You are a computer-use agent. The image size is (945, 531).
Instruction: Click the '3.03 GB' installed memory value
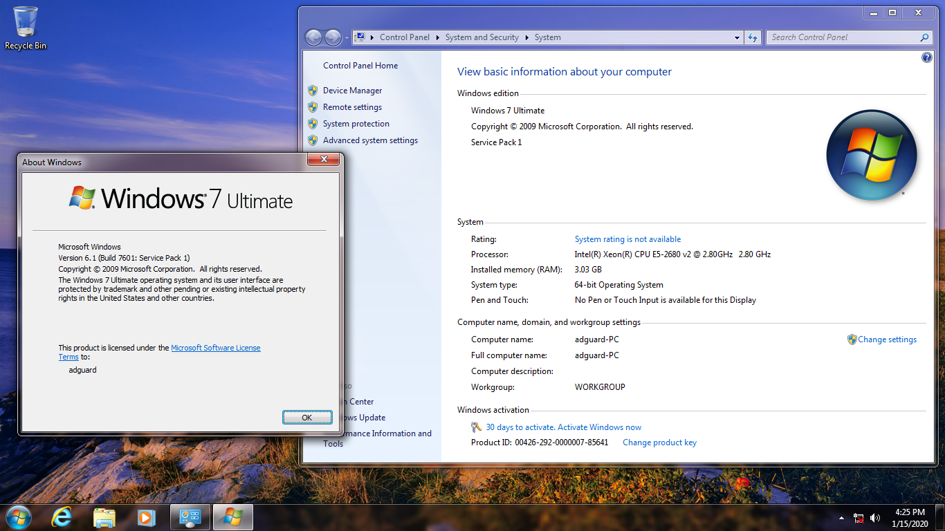[x=588, y=270]
